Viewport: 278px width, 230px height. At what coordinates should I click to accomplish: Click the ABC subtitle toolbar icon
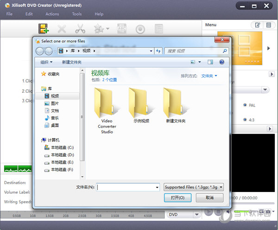(122, 29)
